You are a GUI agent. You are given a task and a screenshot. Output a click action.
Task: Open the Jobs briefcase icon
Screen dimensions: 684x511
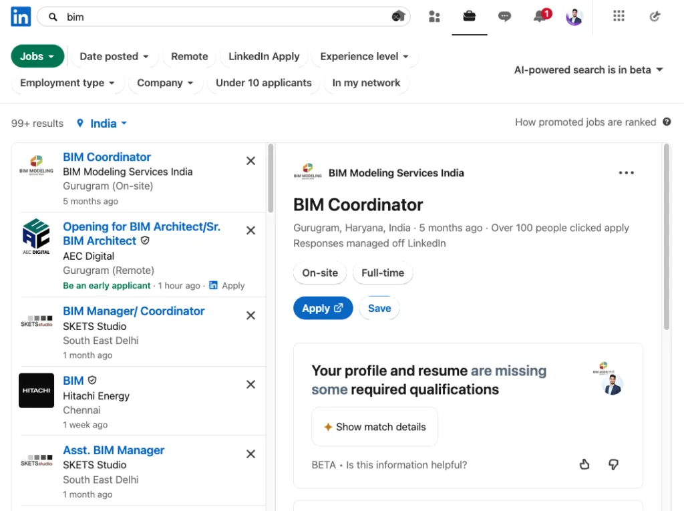click(x=470, y=16)
